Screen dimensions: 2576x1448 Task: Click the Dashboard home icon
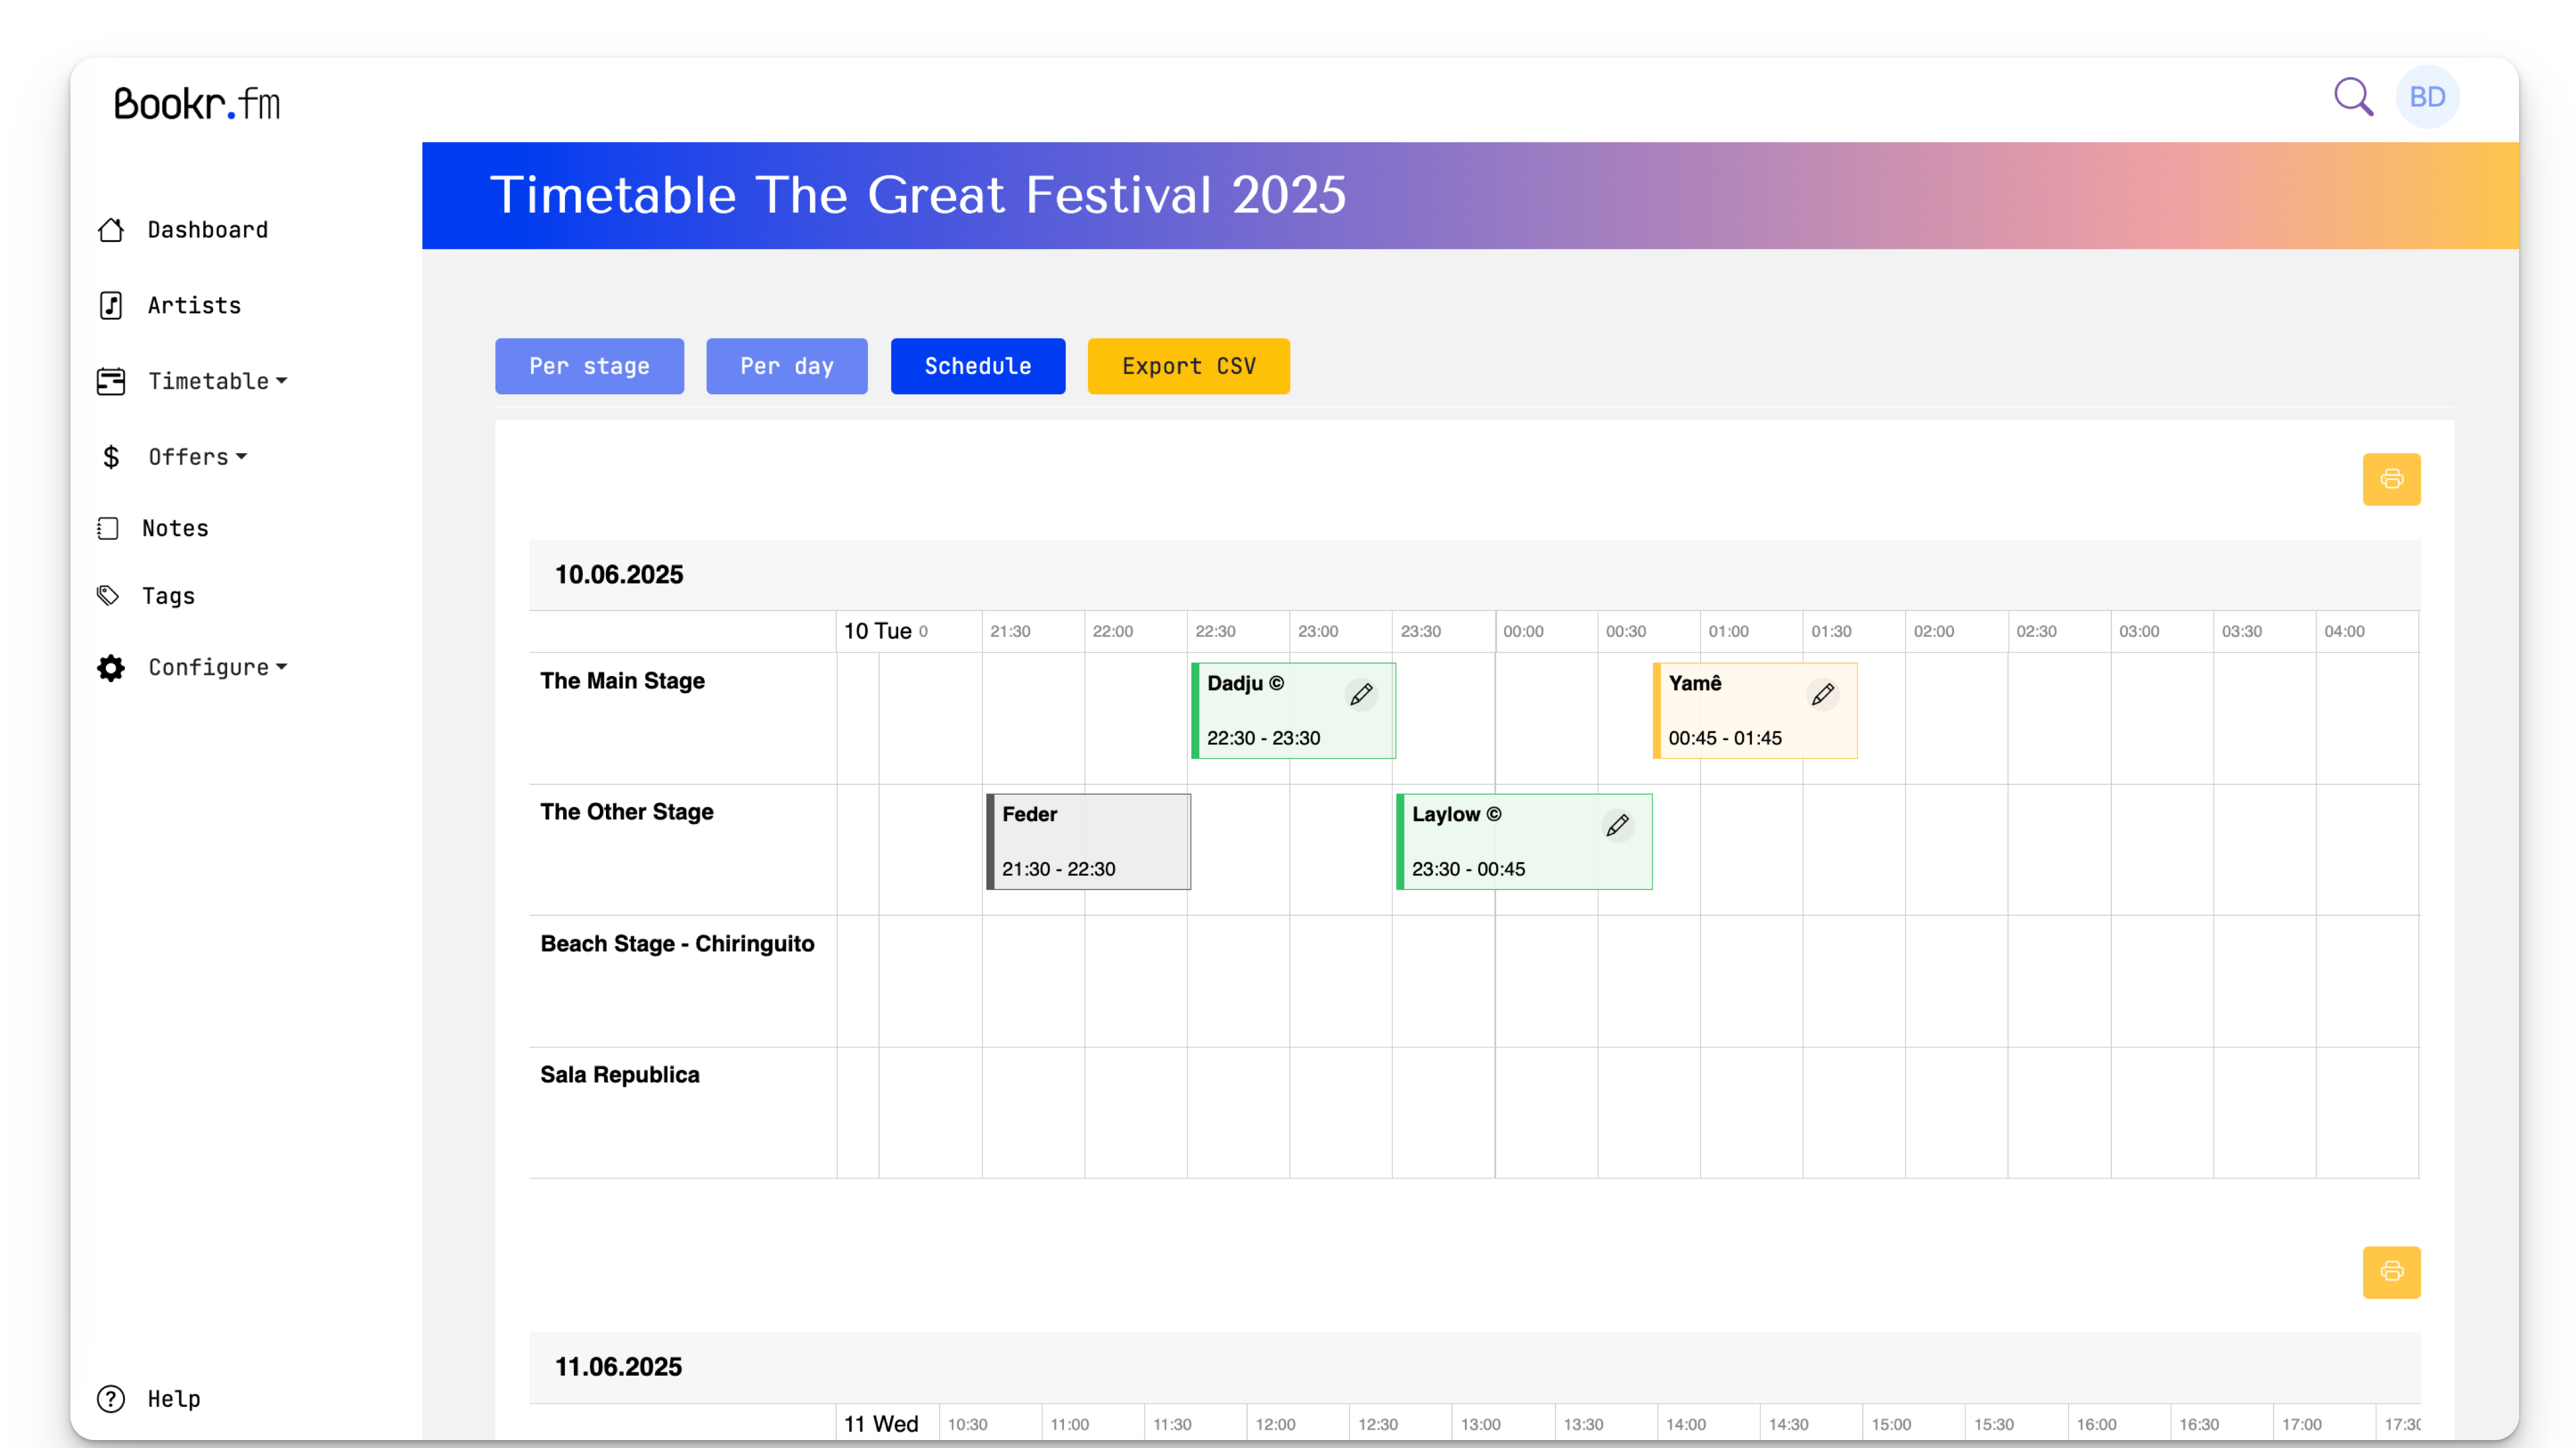pos(111,230)
